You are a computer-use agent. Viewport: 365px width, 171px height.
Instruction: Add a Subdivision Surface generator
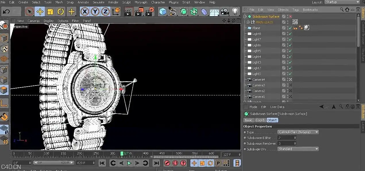(x=184, y=12)
